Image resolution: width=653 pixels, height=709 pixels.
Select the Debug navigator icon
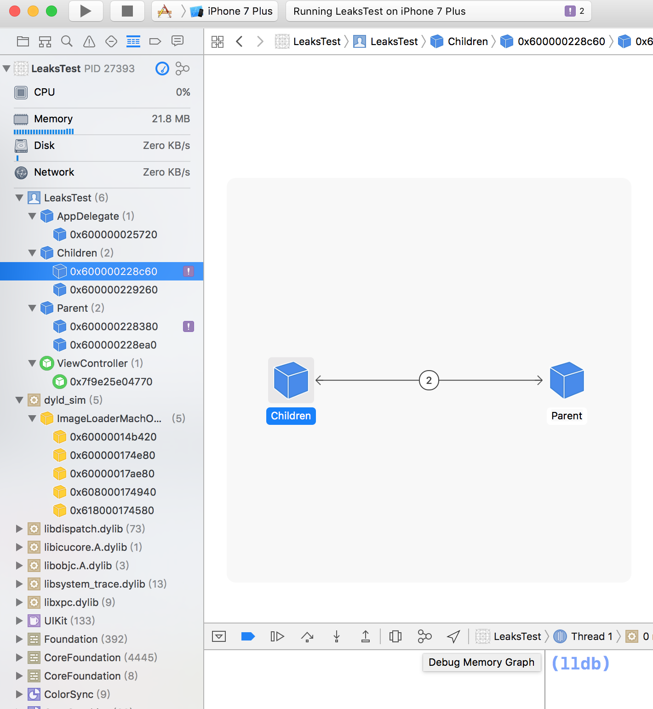pyautogui.click(x=133, y=42)
